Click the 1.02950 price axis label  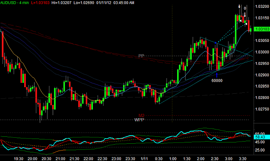[262, 63]
